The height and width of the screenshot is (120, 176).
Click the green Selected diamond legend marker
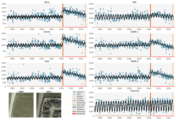74,92
